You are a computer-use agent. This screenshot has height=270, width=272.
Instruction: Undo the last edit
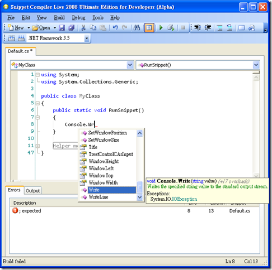[x=115, y=28]
